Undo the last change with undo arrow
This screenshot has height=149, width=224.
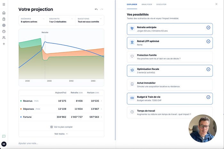tap(96, 10)
